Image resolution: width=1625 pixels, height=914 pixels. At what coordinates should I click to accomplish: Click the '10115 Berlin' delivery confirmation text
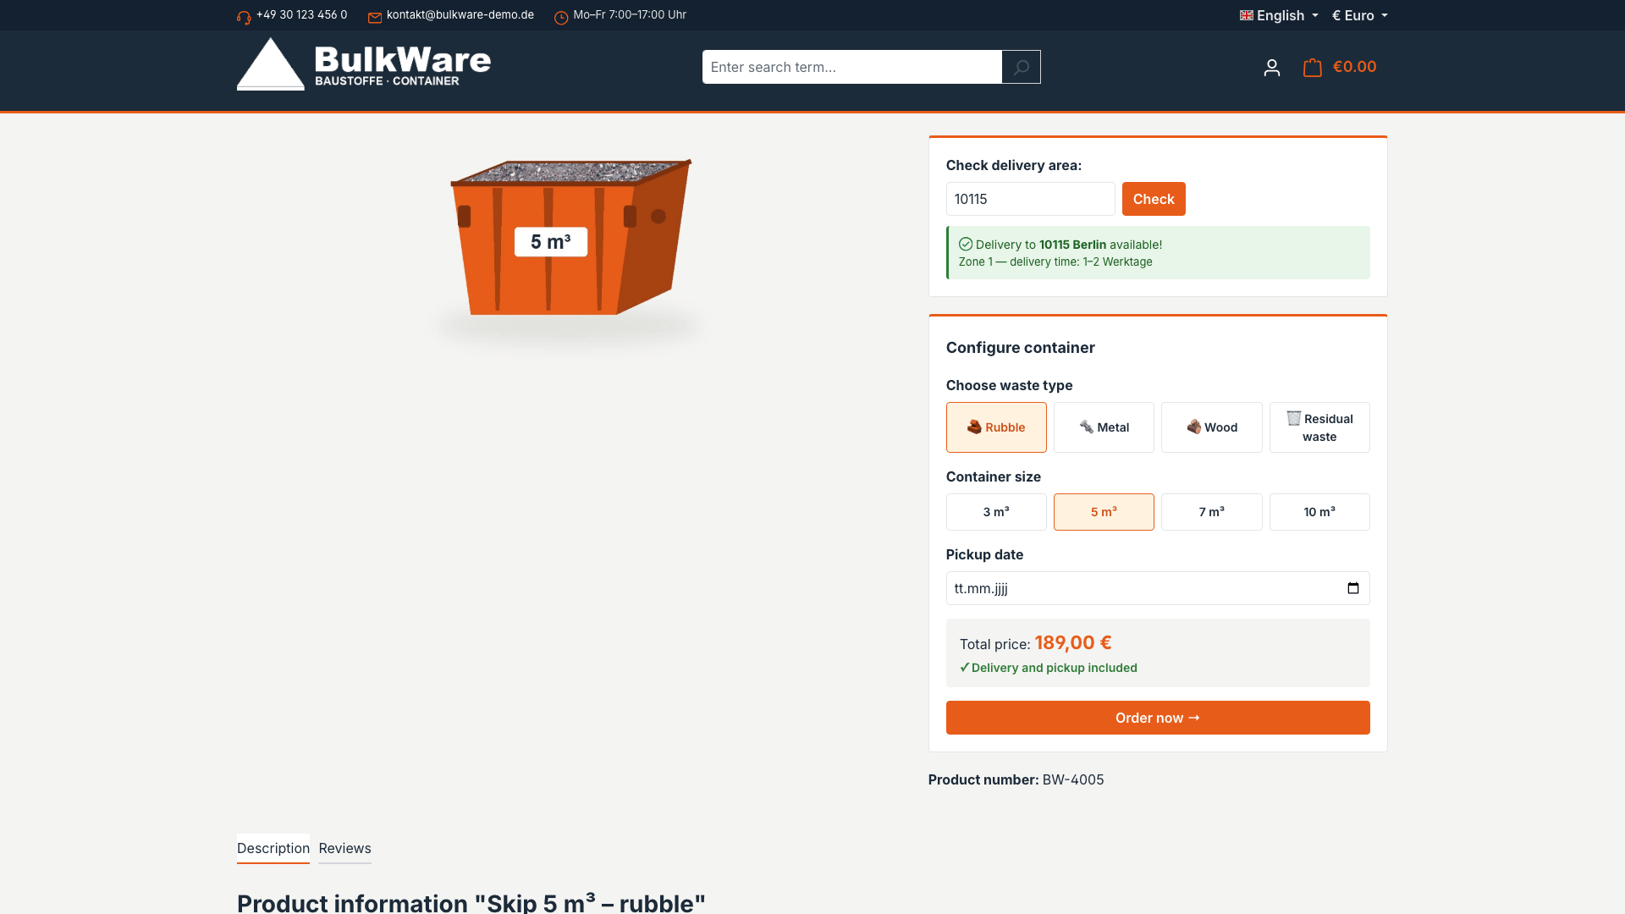coord(1072,245)
